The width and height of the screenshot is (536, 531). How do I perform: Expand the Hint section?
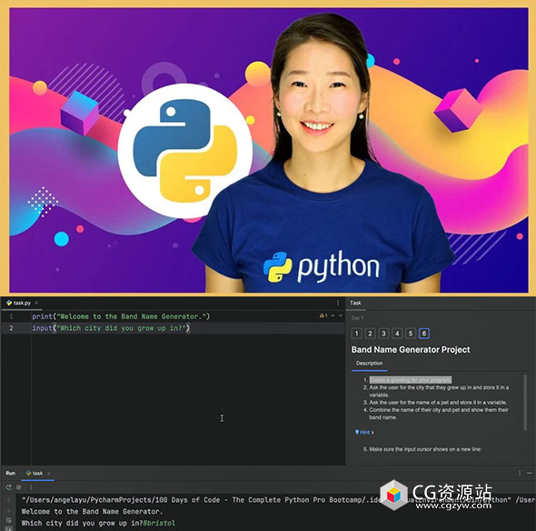tap(364, 432)
